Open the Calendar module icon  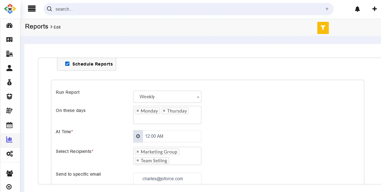[9, 125]
